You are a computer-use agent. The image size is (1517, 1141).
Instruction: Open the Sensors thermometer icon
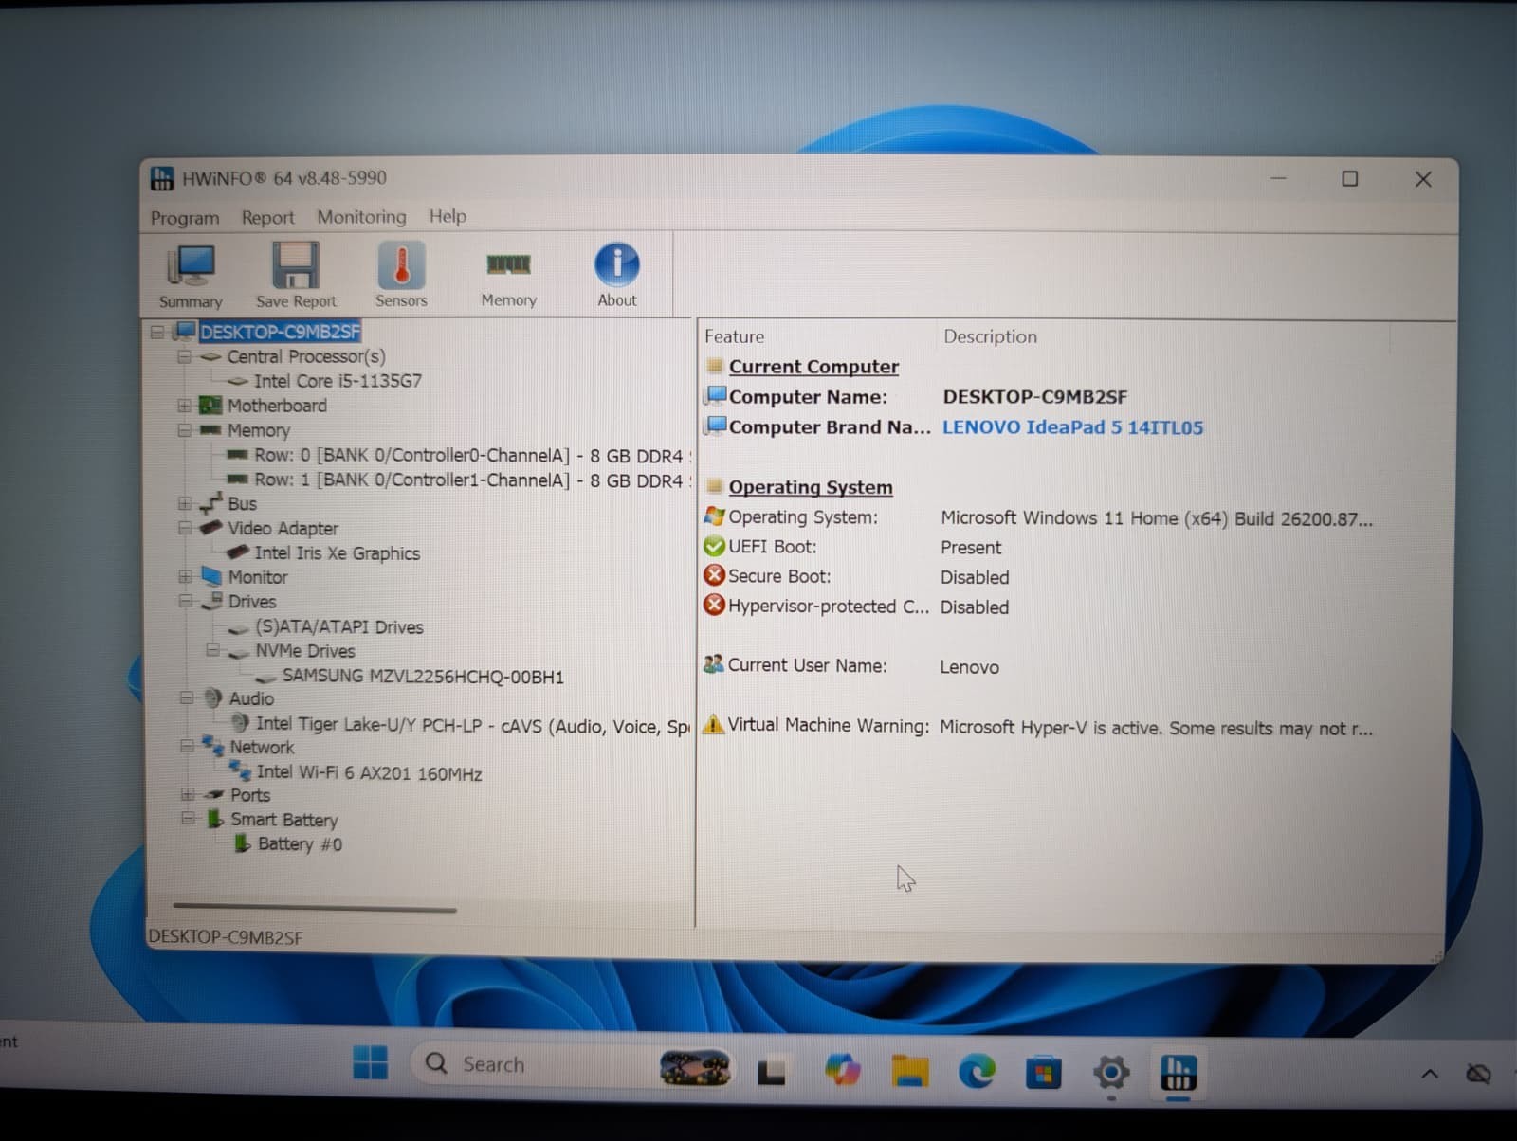click(x=401, y=264)
